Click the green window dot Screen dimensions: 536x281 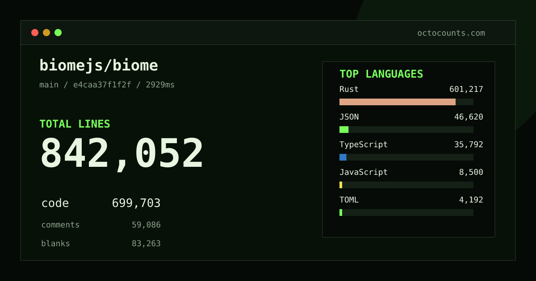click(x=58, y=33)
